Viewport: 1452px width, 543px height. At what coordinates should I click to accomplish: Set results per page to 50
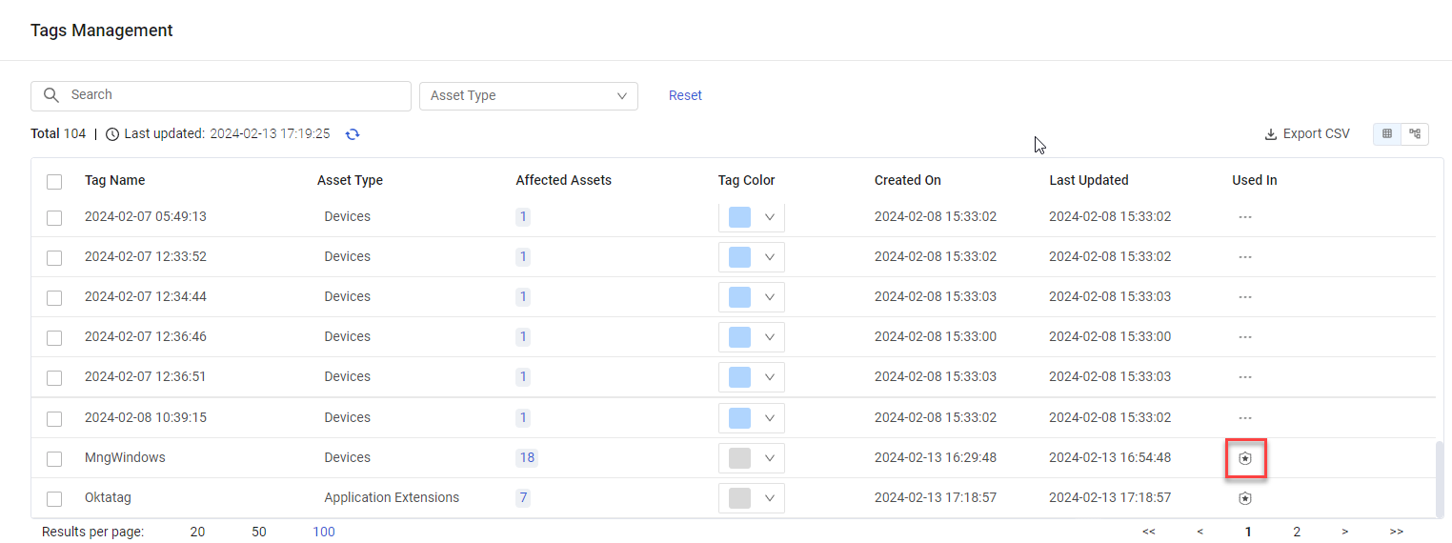pyautogui.click(x=259, y=532)
